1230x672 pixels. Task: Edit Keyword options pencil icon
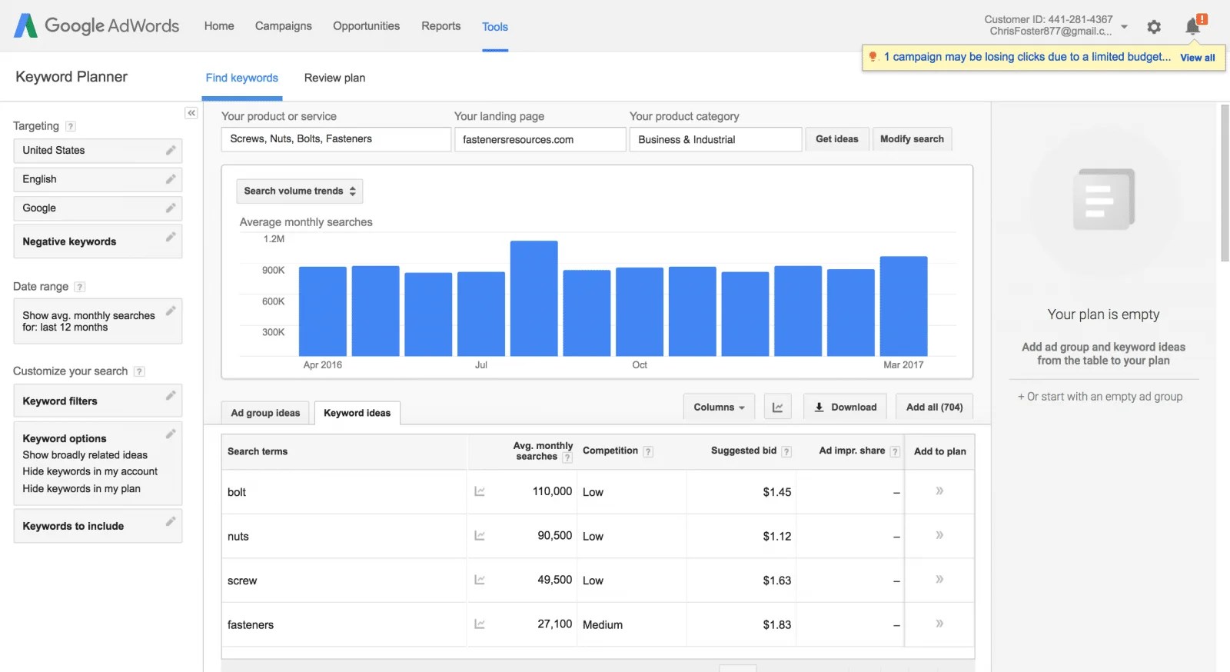coord(171,434)
